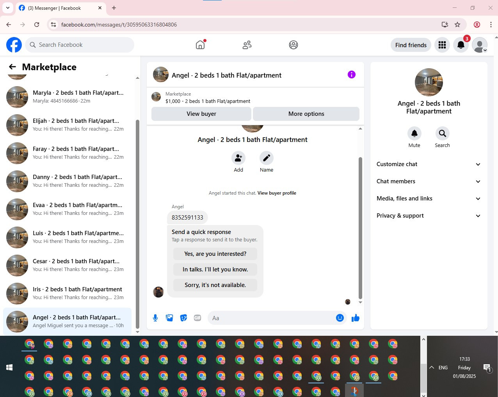
Task: Click the More options button
Action: tap(306, 114)
